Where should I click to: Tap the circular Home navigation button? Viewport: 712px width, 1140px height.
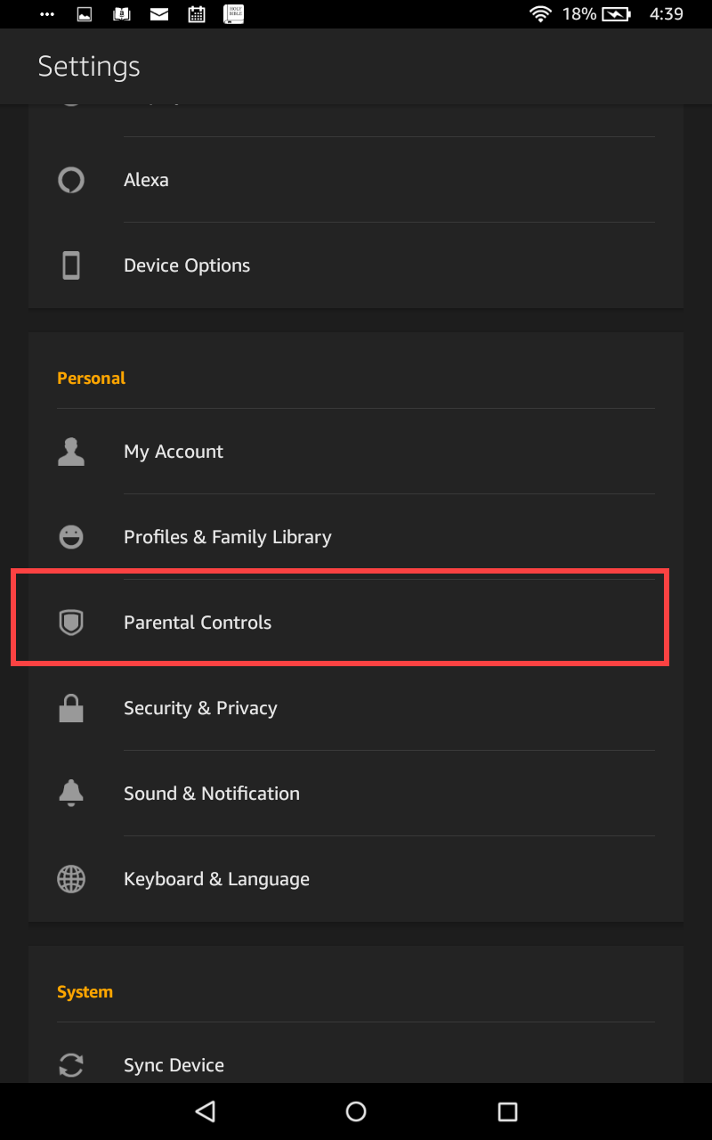click(x=356, y=1111)
